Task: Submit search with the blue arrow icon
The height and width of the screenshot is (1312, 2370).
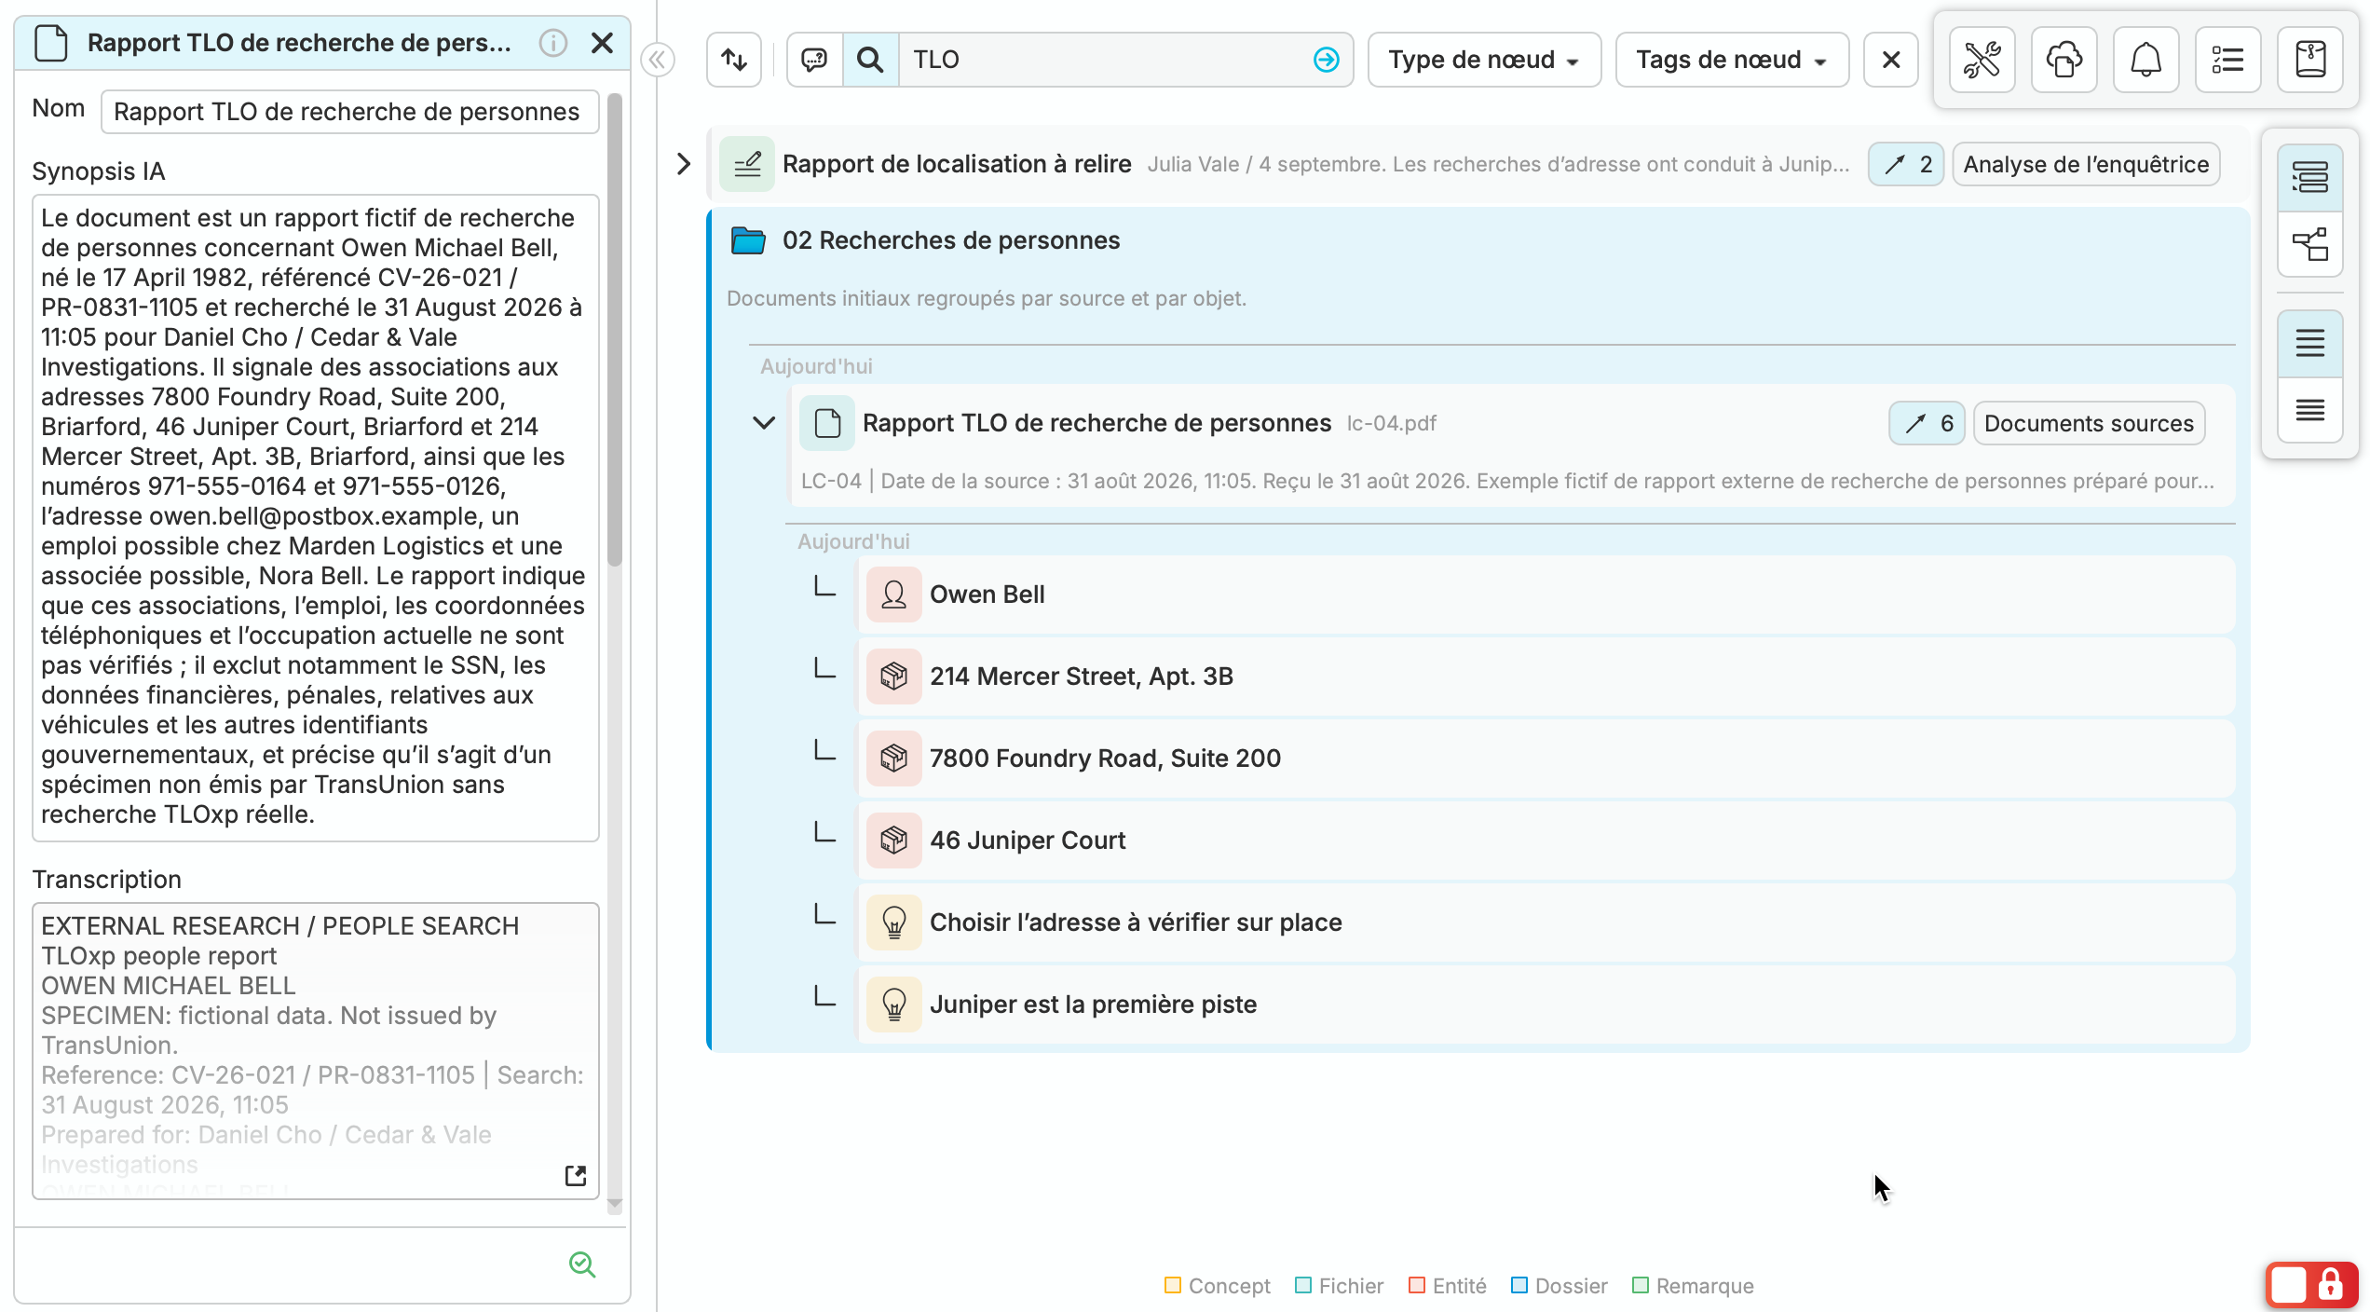Action: tap(1326, 60)
